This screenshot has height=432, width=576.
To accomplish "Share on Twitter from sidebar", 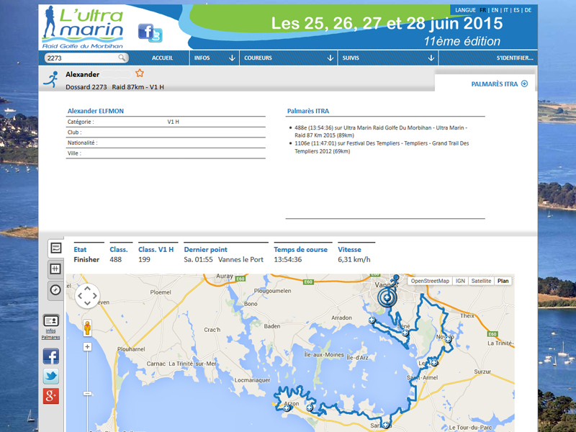I will click(x=50, y=376).
